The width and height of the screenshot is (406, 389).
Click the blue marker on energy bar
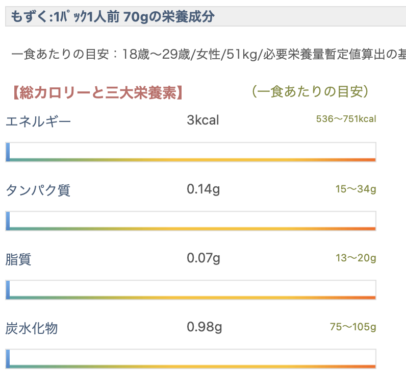pyautogui.click(x=8, y=152)
